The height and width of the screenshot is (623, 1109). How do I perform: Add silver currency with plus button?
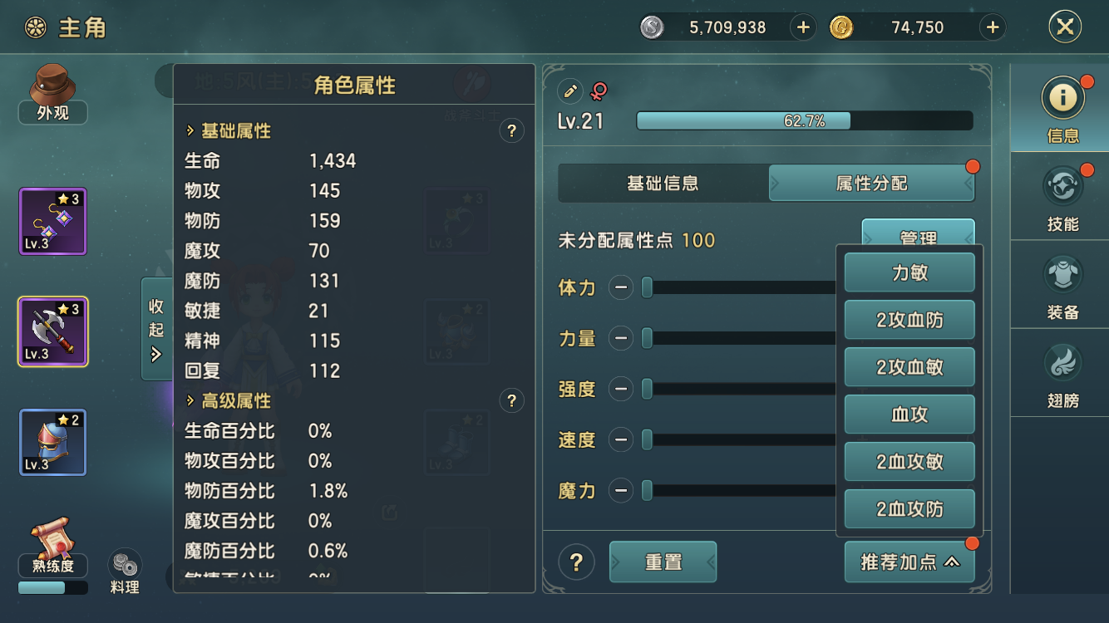coord(803,27)
